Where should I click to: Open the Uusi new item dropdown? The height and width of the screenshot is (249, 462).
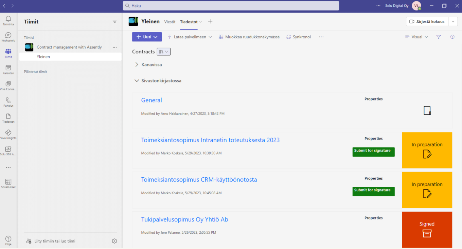(x=147, y=37)
